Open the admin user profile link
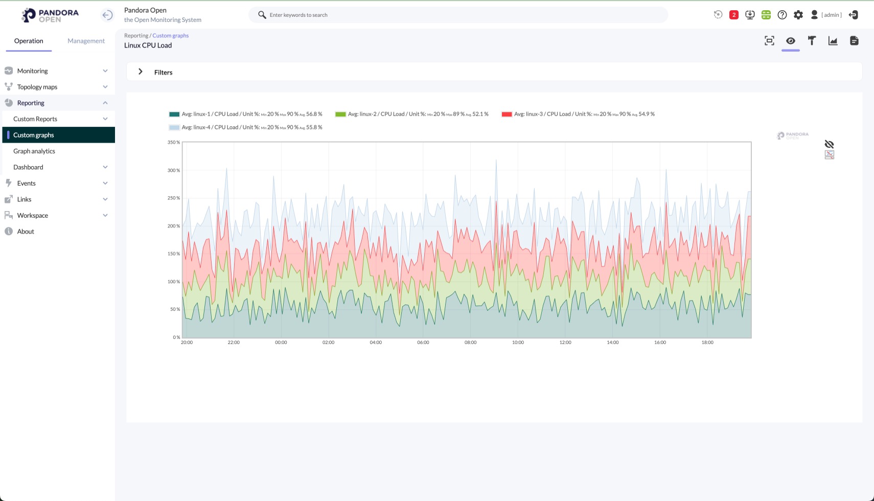The height and width of the screenshot is (501, 874). tap(831, 15)
